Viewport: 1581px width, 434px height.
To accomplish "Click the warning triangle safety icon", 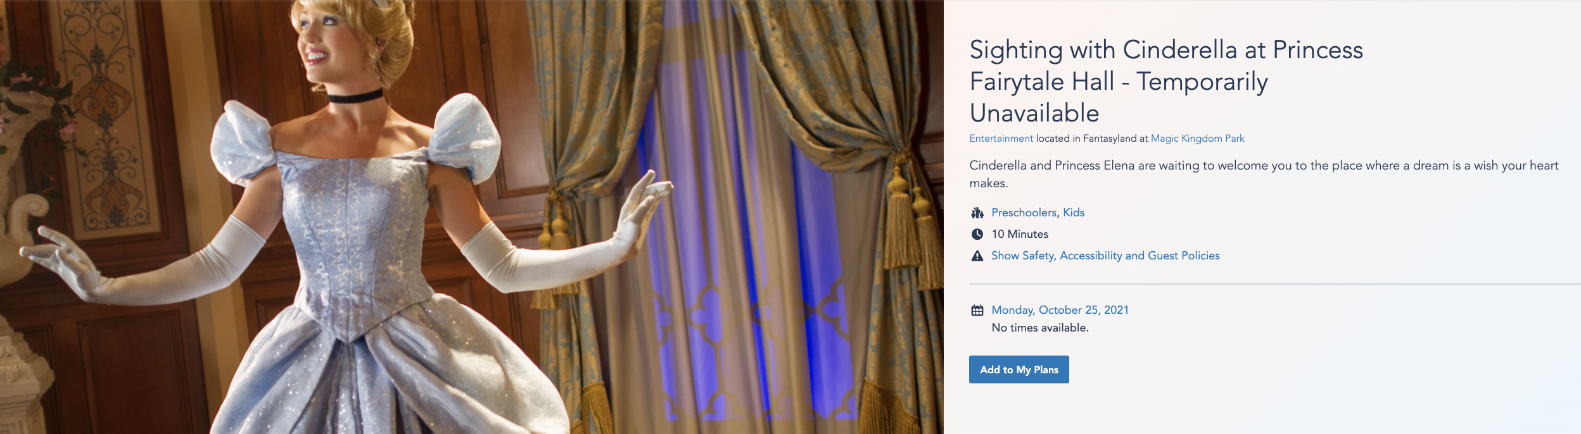I will 977,256.
